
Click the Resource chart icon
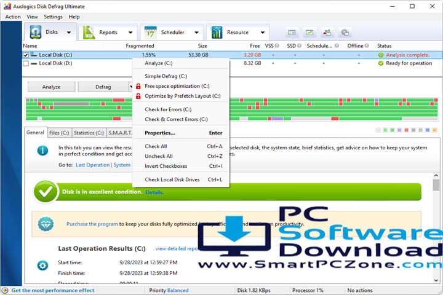tap(217, 33)
